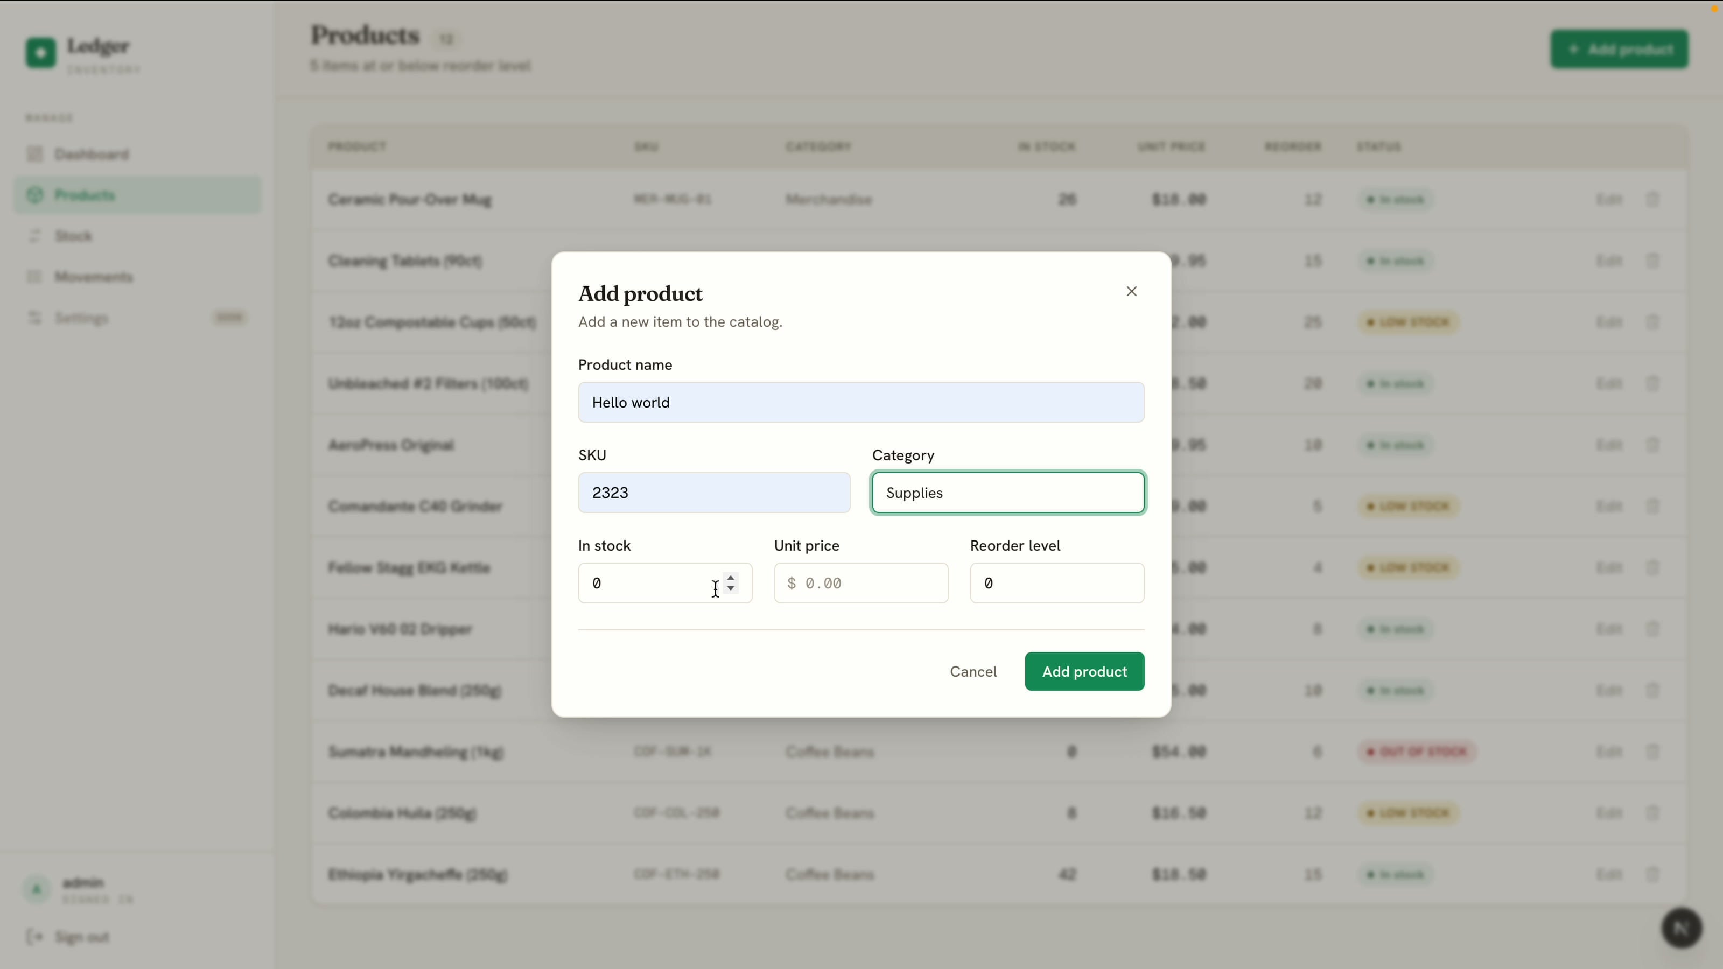Screen dimensions: 1723x969
Task: Click the Ledger logo icon
Action: click(x=41, y=52)
